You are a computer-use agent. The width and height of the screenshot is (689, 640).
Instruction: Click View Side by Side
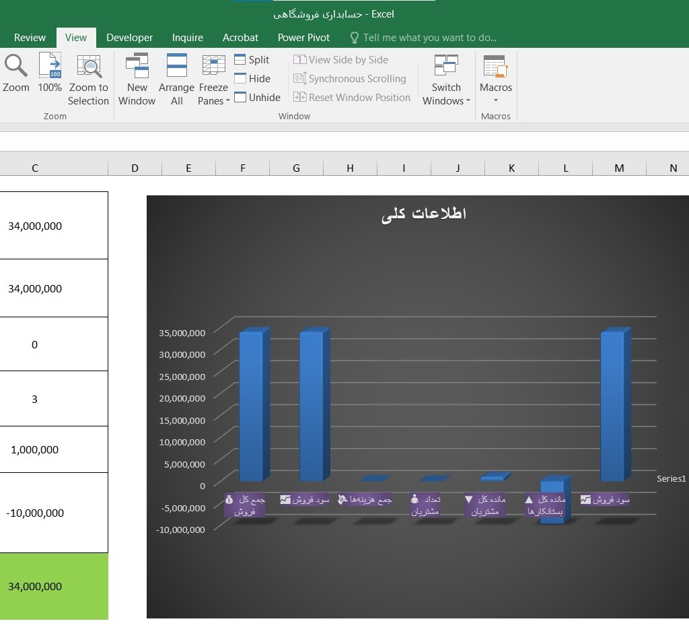340,59
